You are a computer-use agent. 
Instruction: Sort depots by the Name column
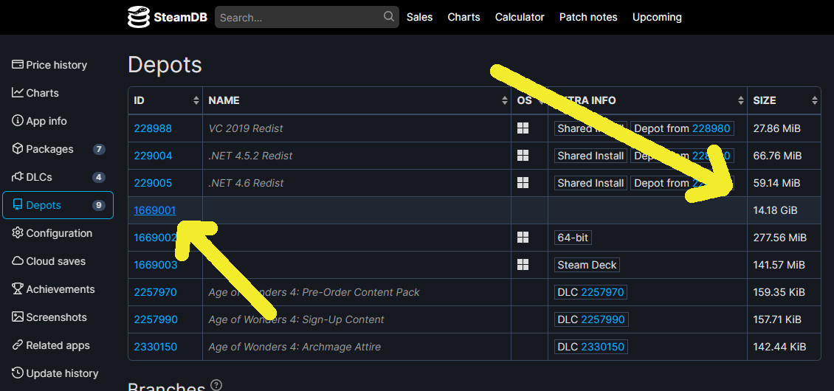tap(357, 100)
